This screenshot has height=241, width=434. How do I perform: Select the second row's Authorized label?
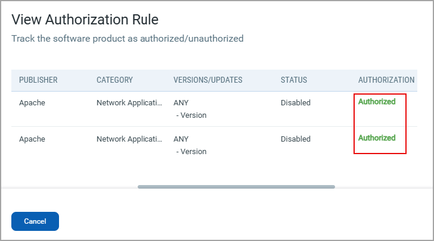pos(377,137)
